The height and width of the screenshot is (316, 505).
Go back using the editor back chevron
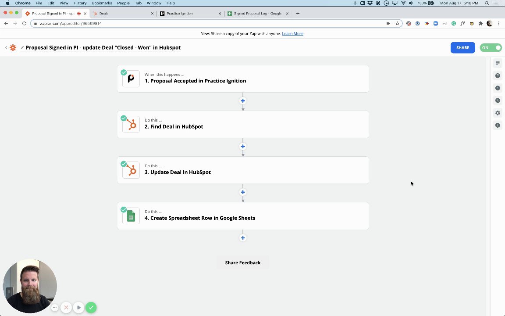click(6, 48)
